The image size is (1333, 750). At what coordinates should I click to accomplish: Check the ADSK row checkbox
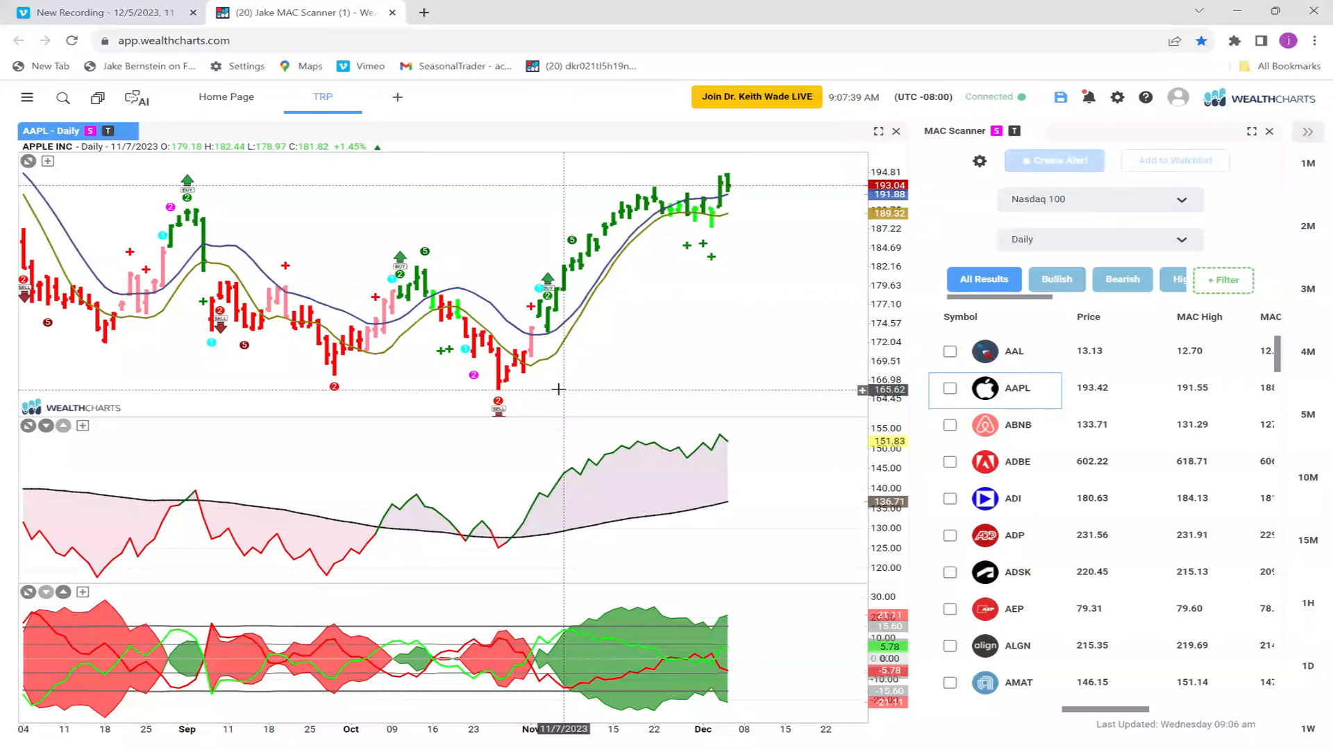point(950,572)
